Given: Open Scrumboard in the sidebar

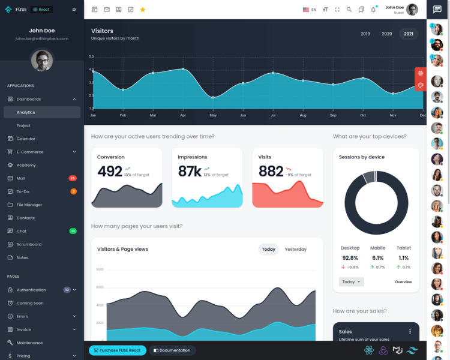Looking at the screenshot, I should [42, 244].
